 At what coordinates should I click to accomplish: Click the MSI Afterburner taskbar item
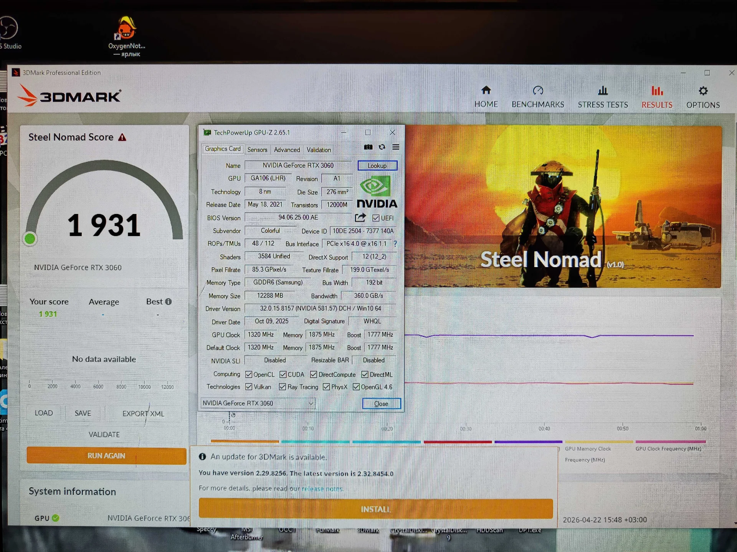(247, 533)
